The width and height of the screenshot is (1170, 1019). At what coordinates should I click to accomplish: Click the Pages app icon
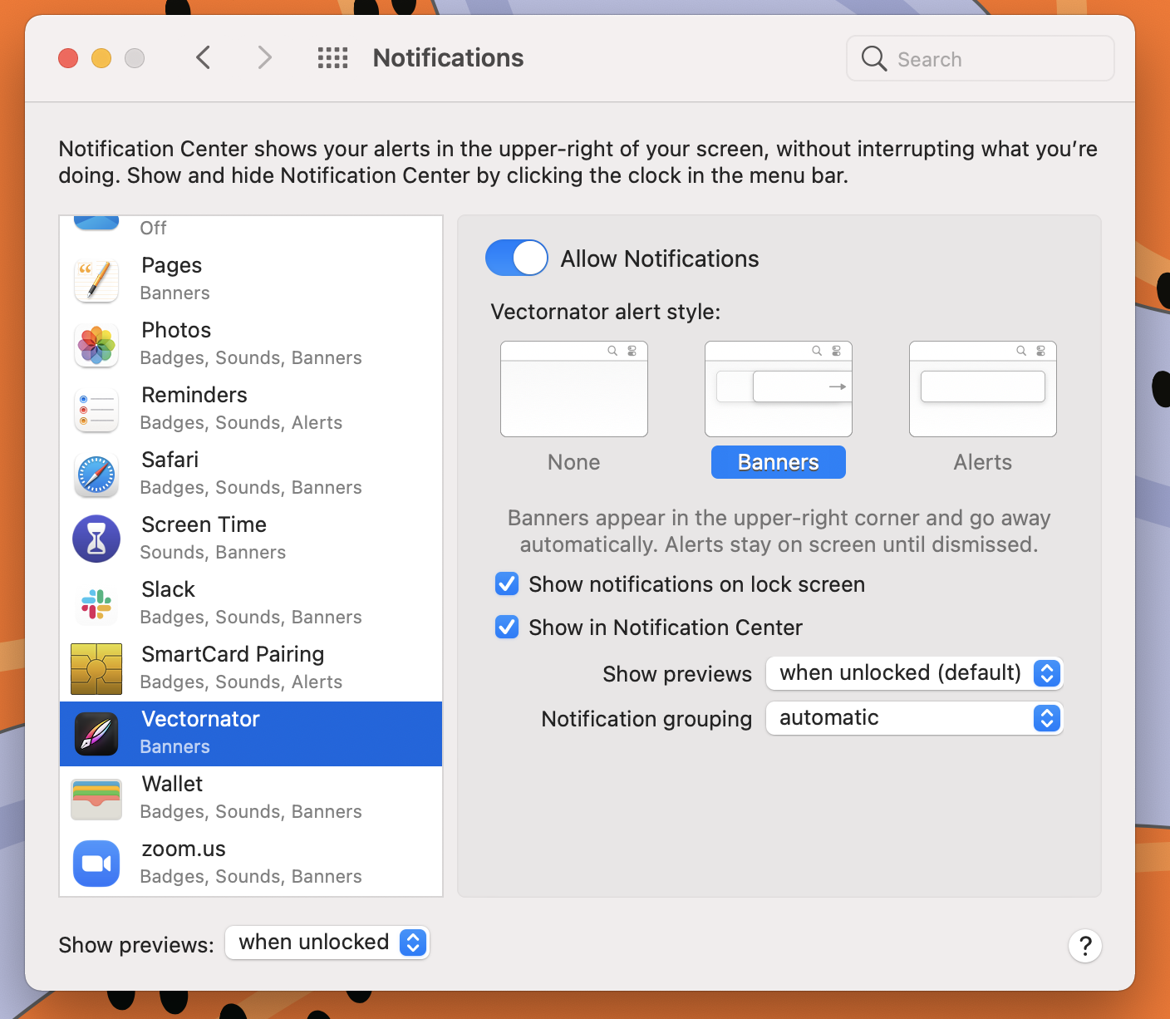point(96,280)
